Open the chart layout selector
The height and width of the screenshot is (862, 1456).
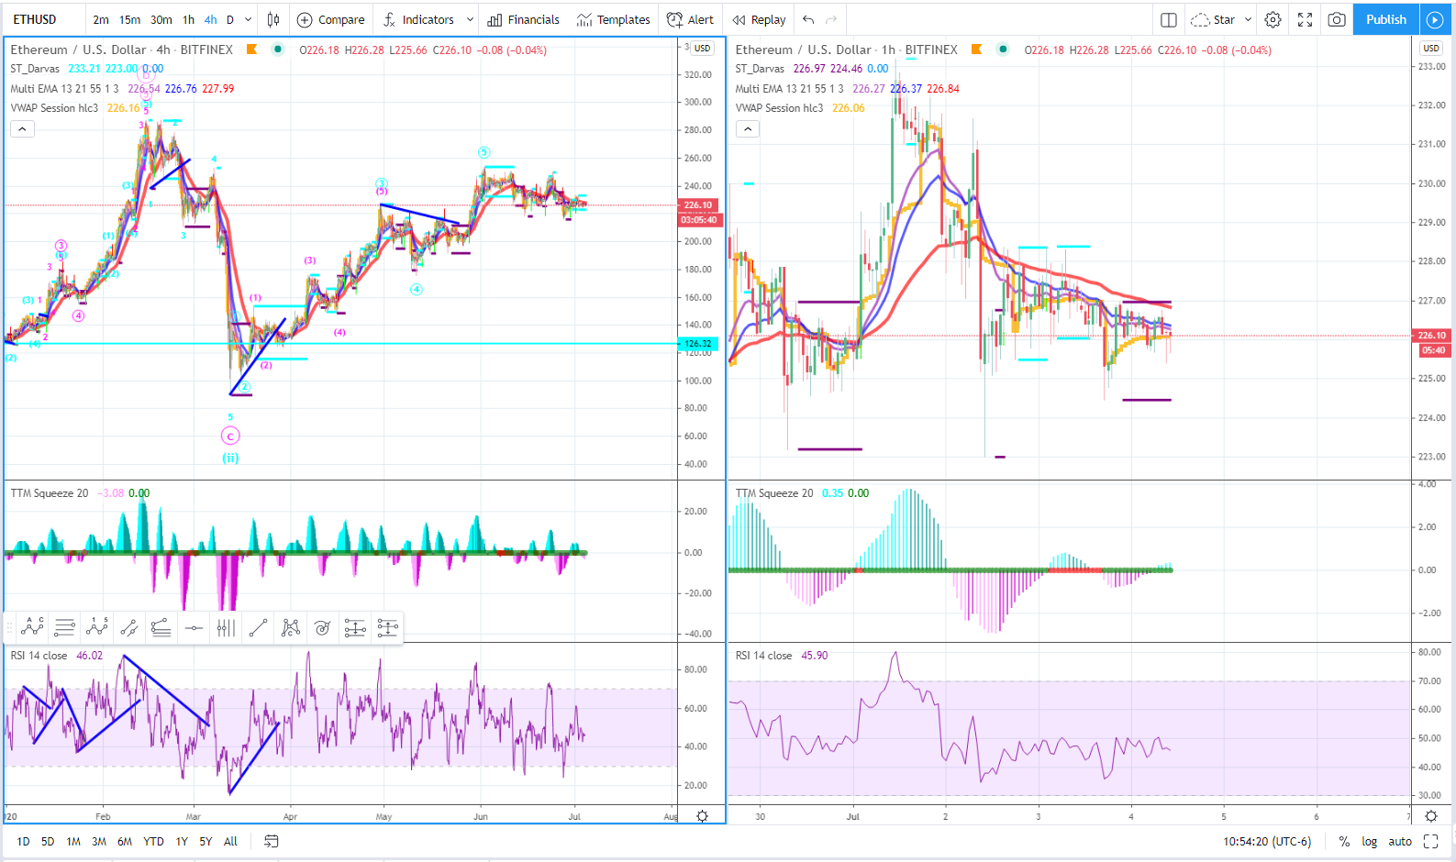1168,19
